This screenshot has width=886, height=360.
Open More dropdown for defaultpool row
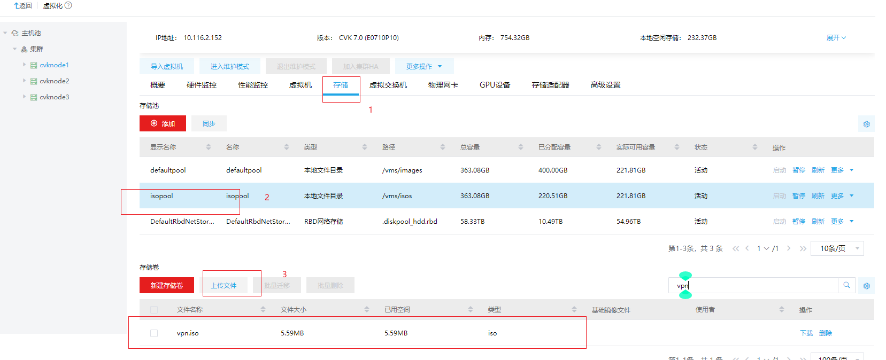click(x=842, y=170)
